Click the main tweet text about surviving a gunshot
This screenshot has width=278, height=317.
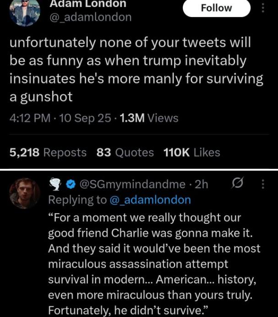click(x=136, y=69)
